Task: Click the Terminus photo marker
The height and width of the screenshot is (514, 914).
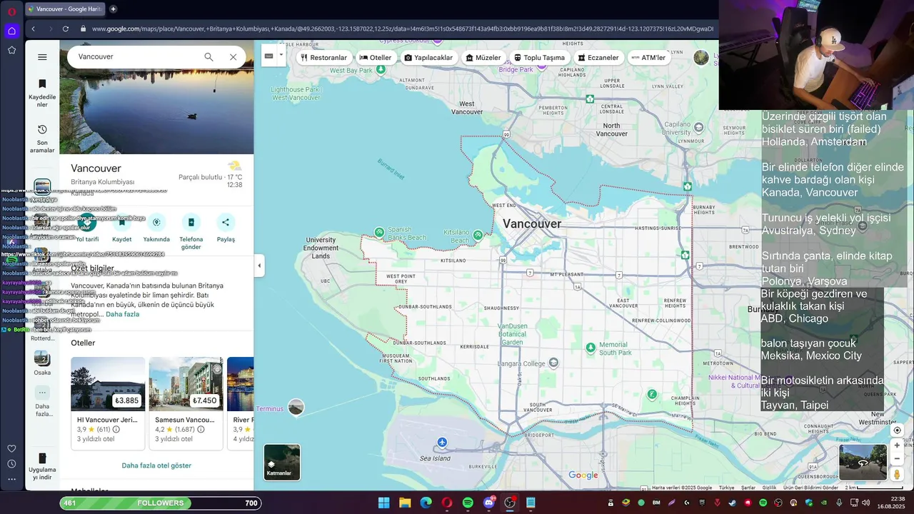Action: 296,408
